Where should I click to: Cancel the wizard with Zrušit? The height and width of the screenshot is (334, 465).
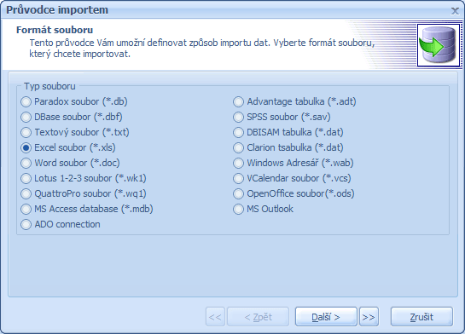tap(421, 317)
